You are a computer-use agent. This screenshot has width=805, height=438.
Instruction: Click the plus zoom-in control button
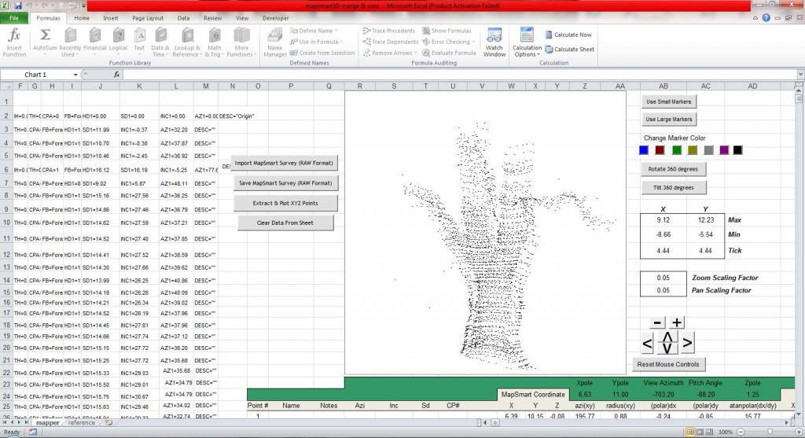pyautogui.click(x=677, y=322)
